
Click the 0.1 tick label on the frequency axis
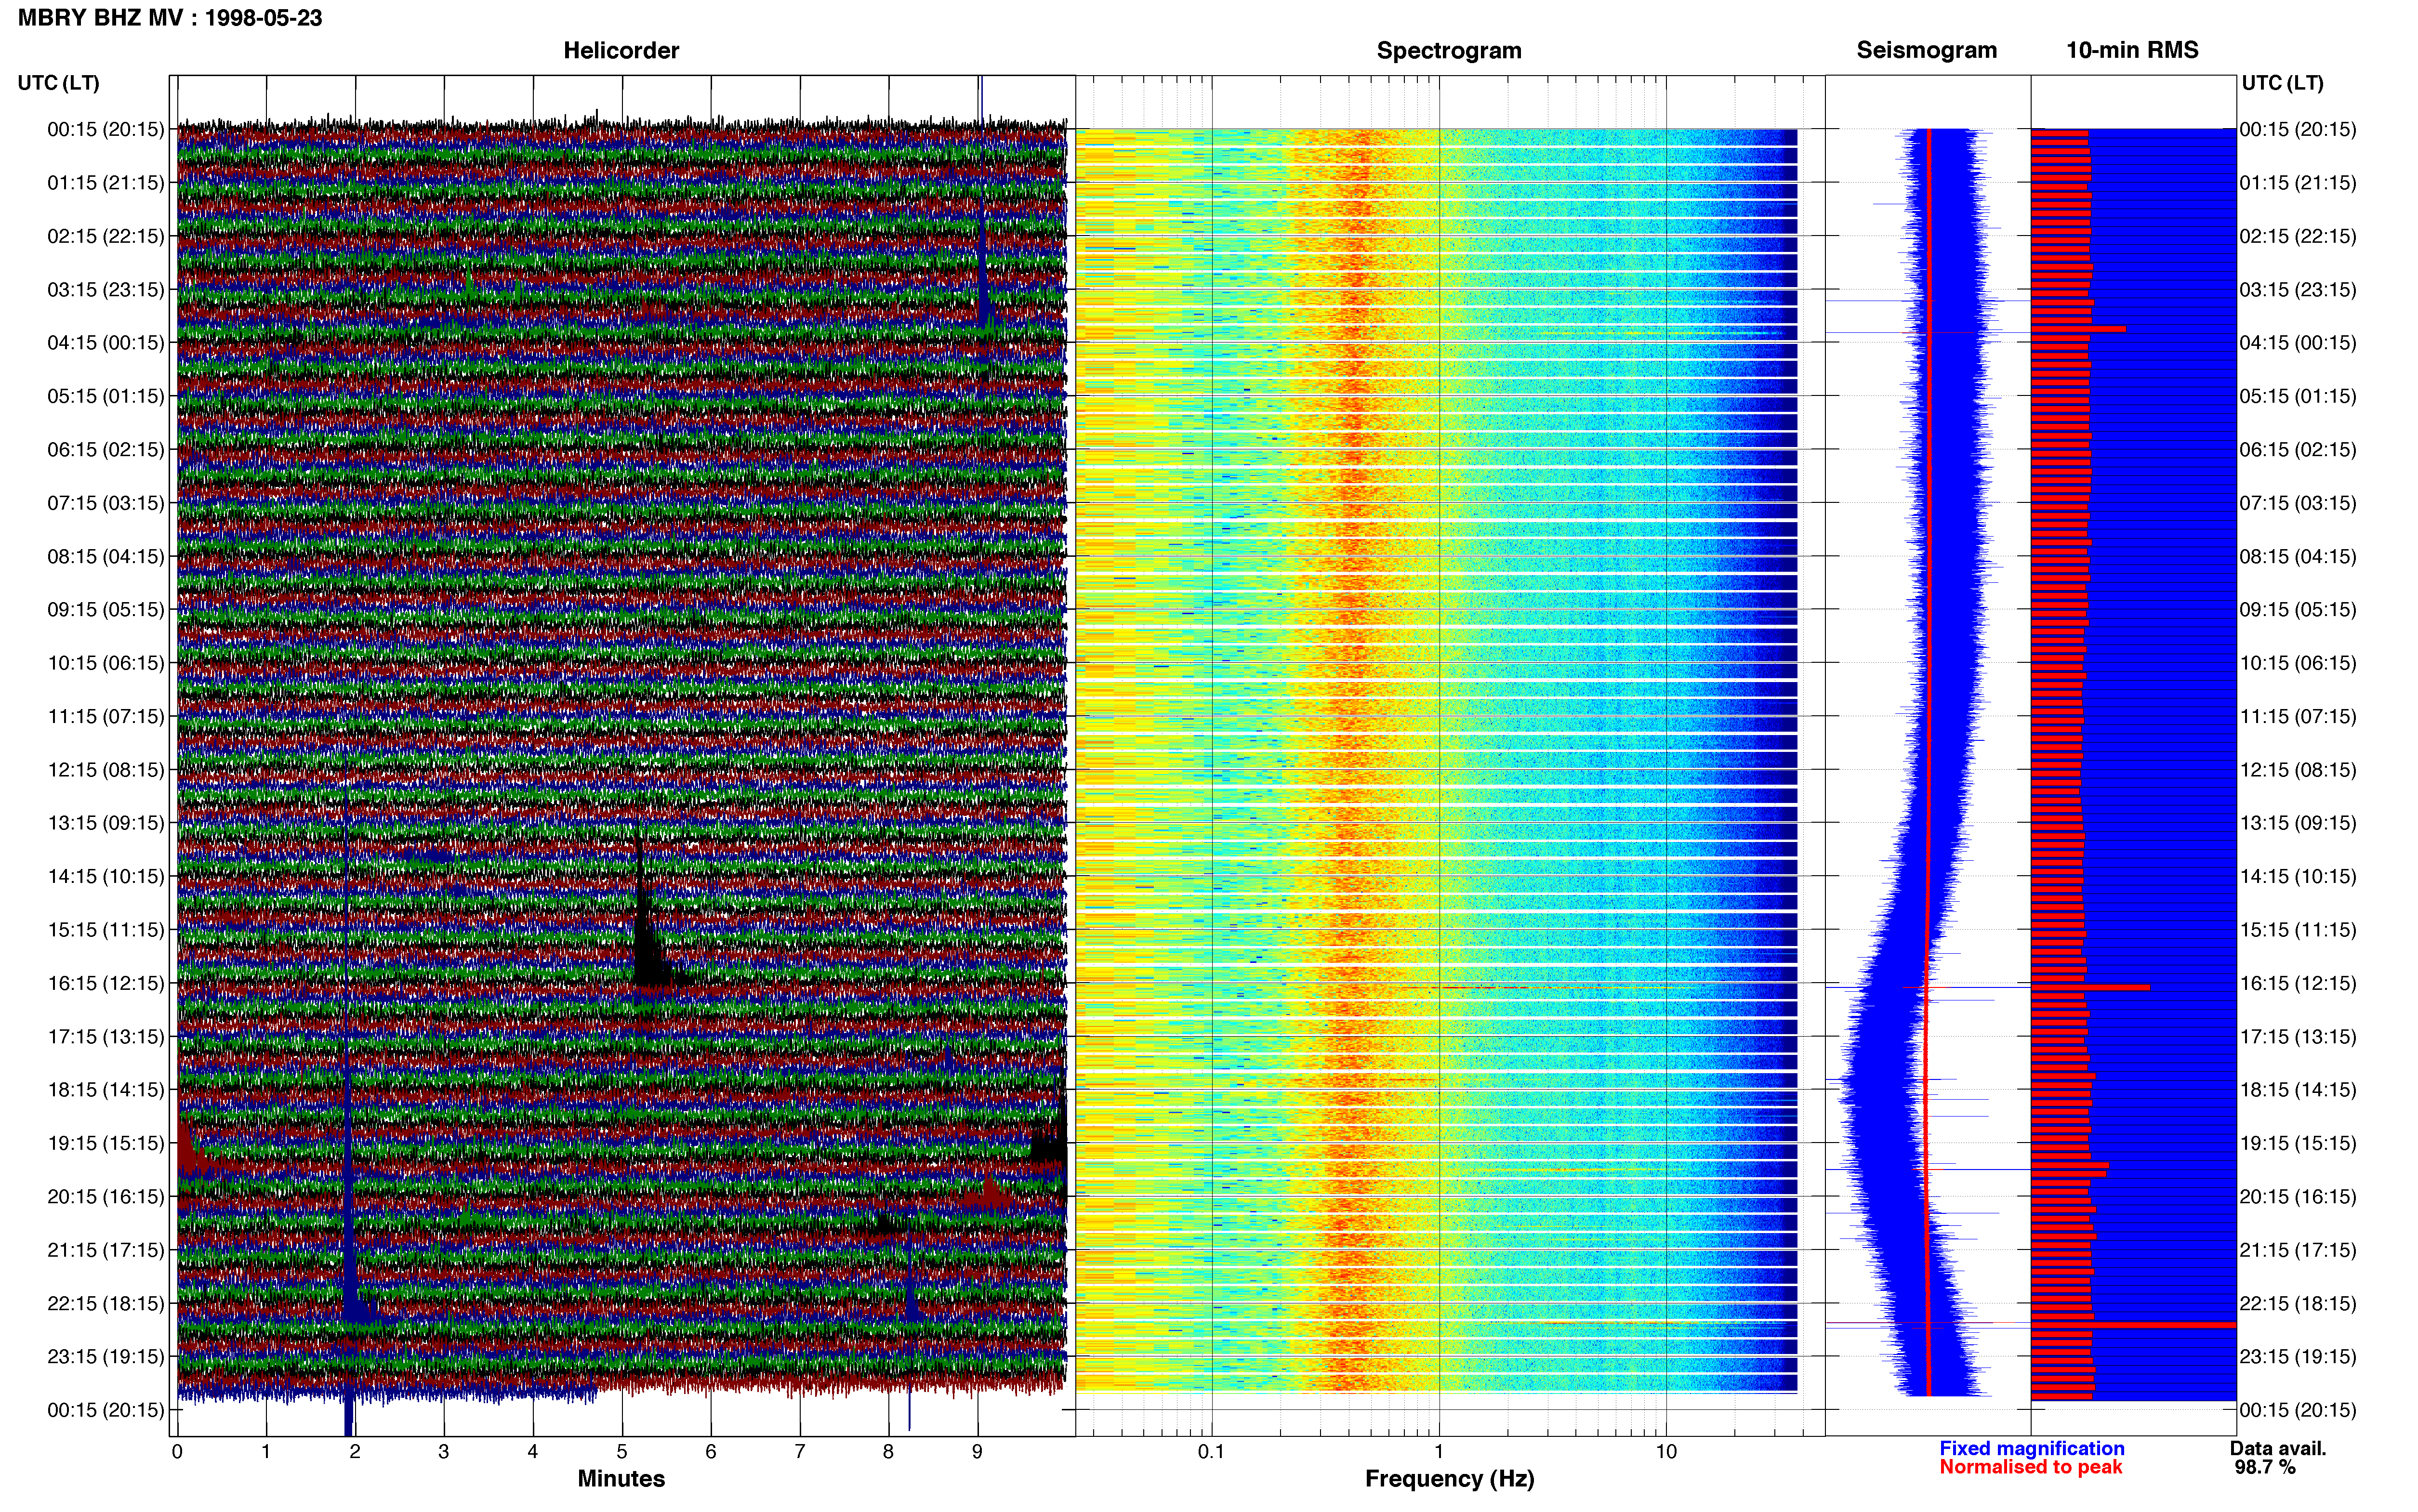[1211, 1451]
